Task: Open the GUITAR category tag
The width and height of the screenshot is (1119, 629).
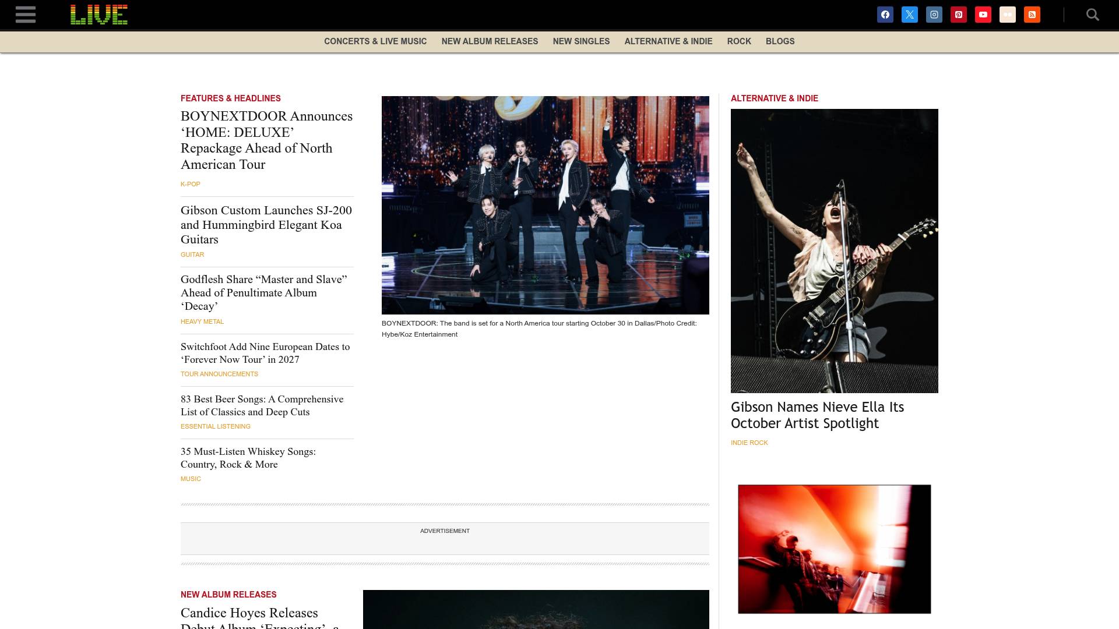Action: point(192,255)
